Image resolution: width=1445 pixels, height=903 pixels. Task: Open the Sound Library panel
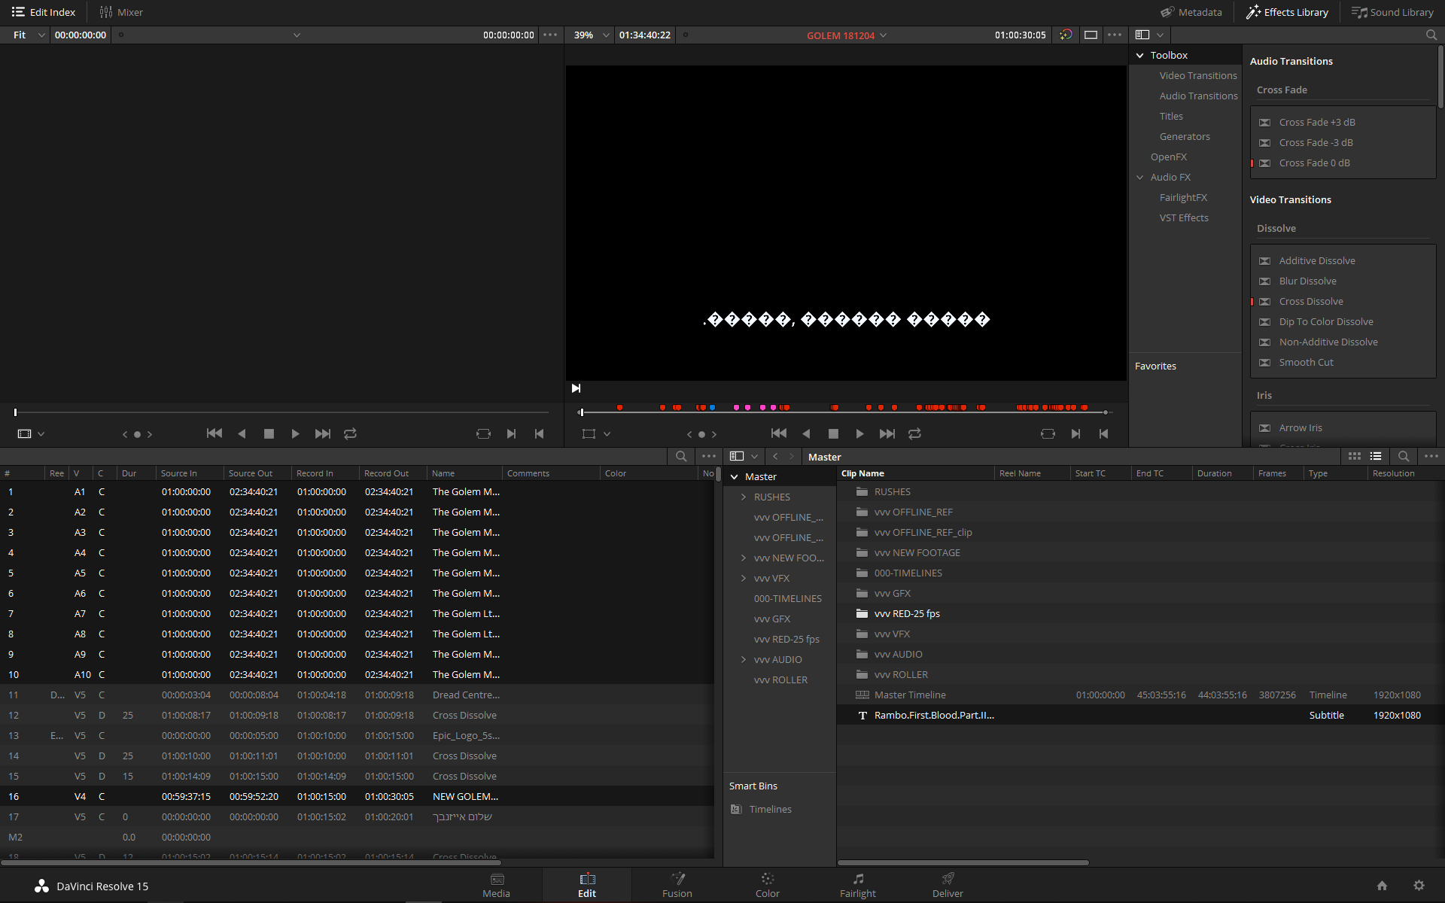[x=1392, y=12]
